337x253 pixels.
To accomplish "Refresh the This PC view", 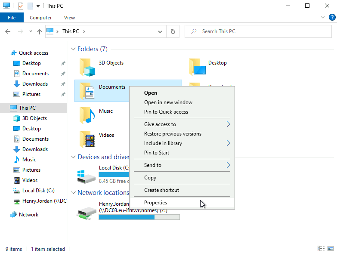I will (x=173, y=31).
